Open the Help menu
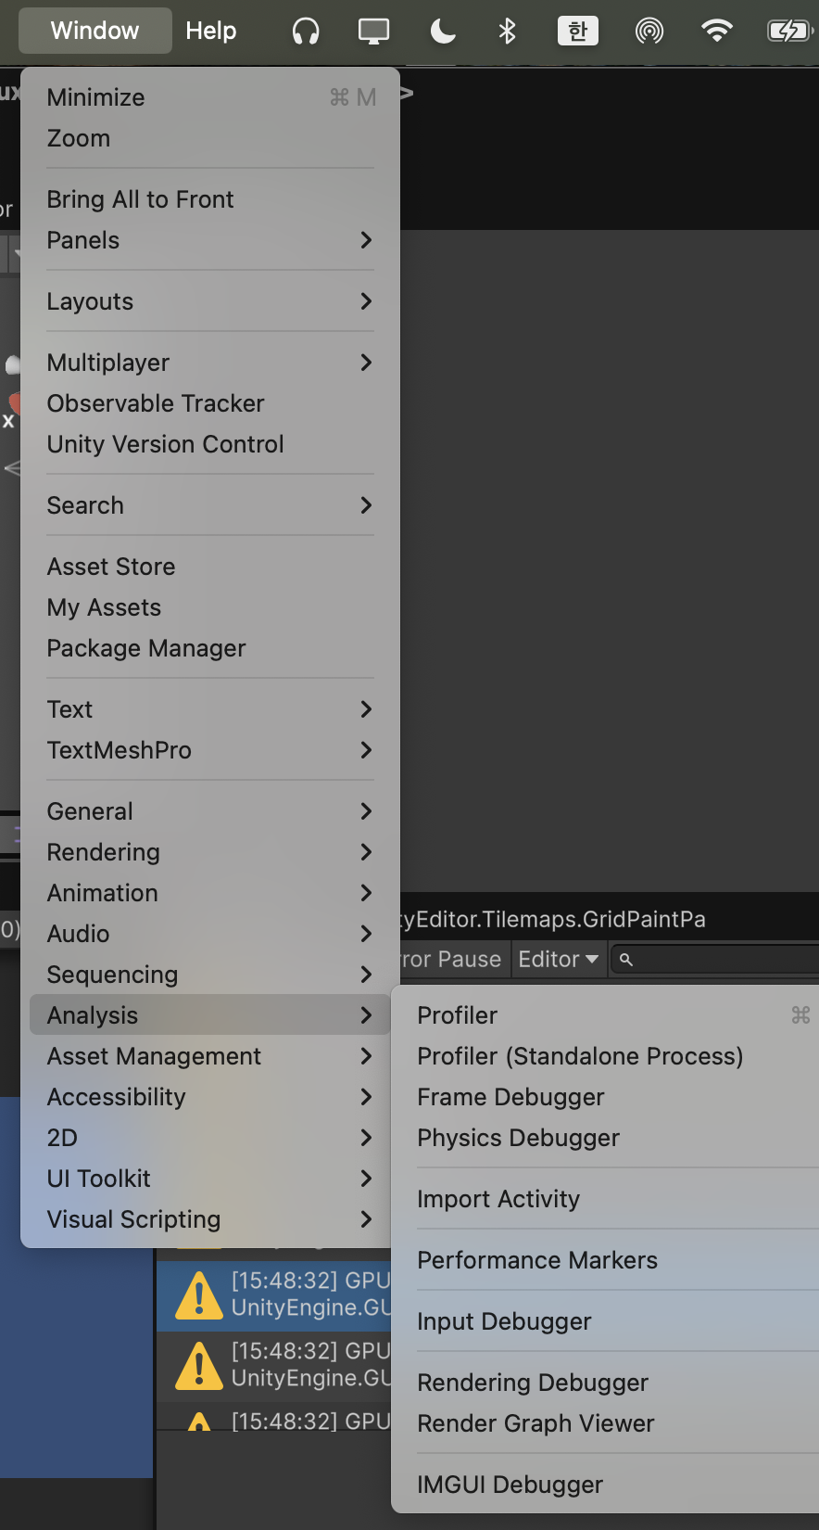This screenshot has width=819, height=1530. tap(211, 31)
